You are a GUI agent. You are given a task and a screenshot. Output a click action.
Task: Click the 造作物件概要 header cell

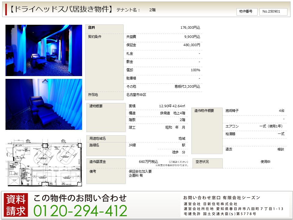click(x=207, y=131)
